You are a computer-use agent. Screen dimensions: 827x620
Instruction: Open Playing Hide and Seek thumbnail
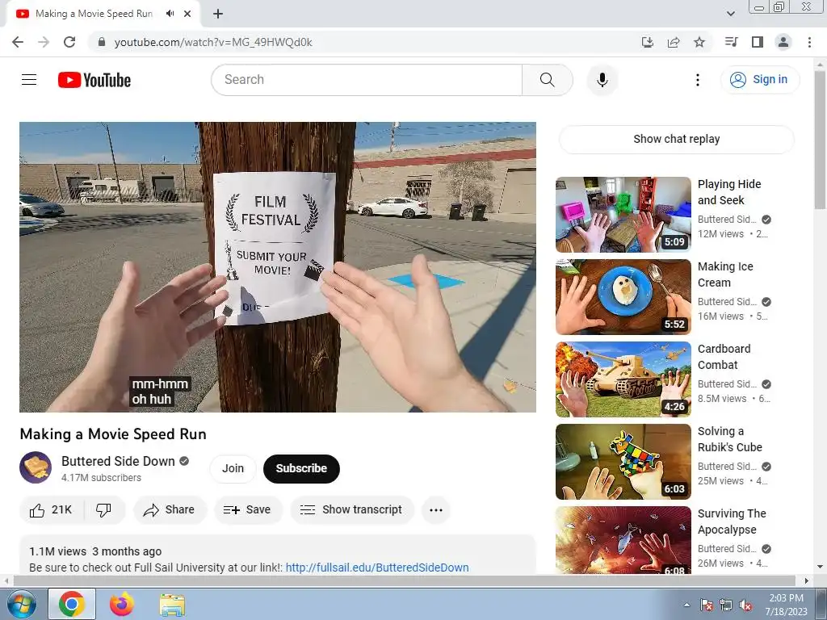[623, 215]
